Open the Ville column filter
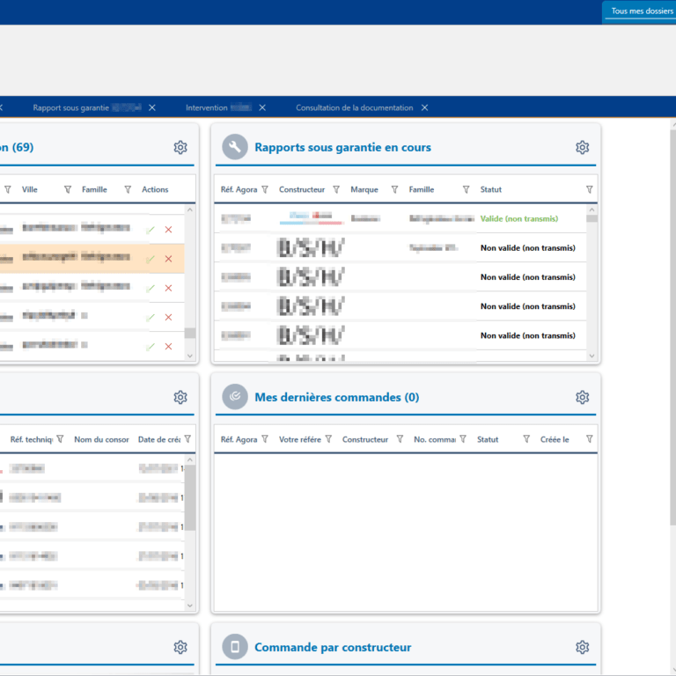Image resolution: width=676 pixels, height=676 pixels. tap(68, 189)
